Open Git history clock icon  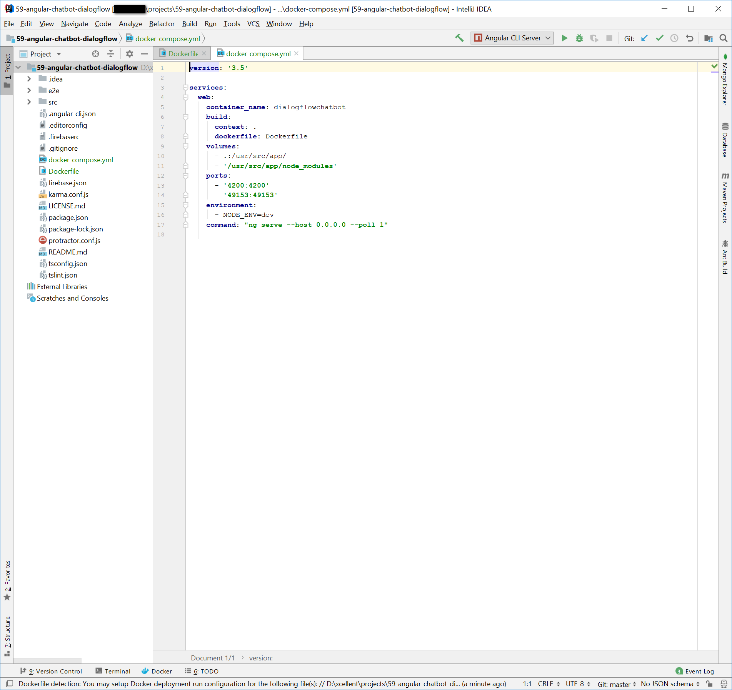pos(674,38)
